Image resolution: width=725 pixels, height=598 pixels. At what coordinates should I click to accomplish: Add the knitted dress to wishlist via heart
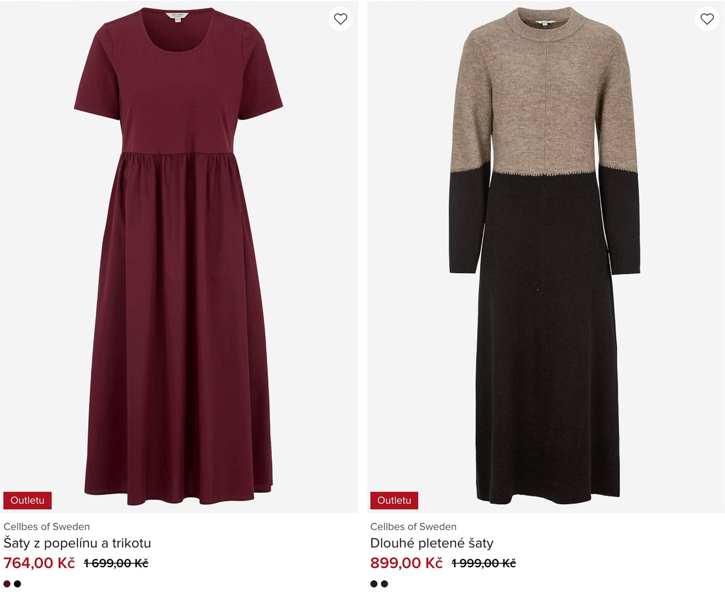click(707, 19)
